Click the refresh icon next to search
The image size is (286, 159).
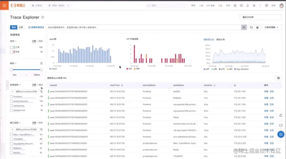pyautogui.click(x=251, y=27)
